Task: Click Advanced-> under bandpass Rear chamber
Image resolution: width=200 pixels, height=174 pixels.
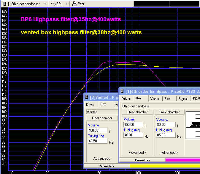Action: [137, 153]
